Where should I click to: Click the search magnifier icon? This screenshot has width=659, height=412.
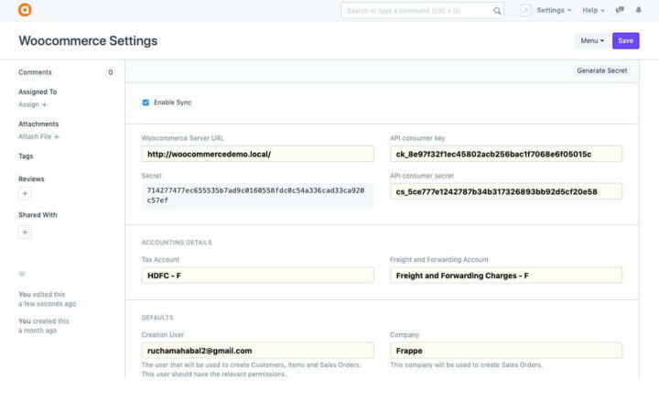(x=497, y=11)
